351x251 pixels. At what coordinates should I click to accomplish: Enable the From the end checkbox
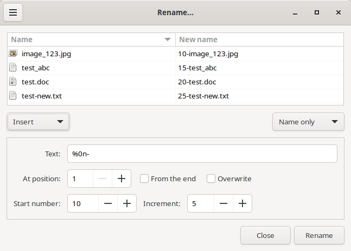pos(144,179)
